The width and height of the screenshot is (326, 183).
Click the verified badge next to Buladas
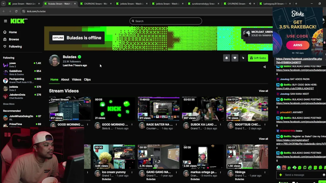(79, 57)
